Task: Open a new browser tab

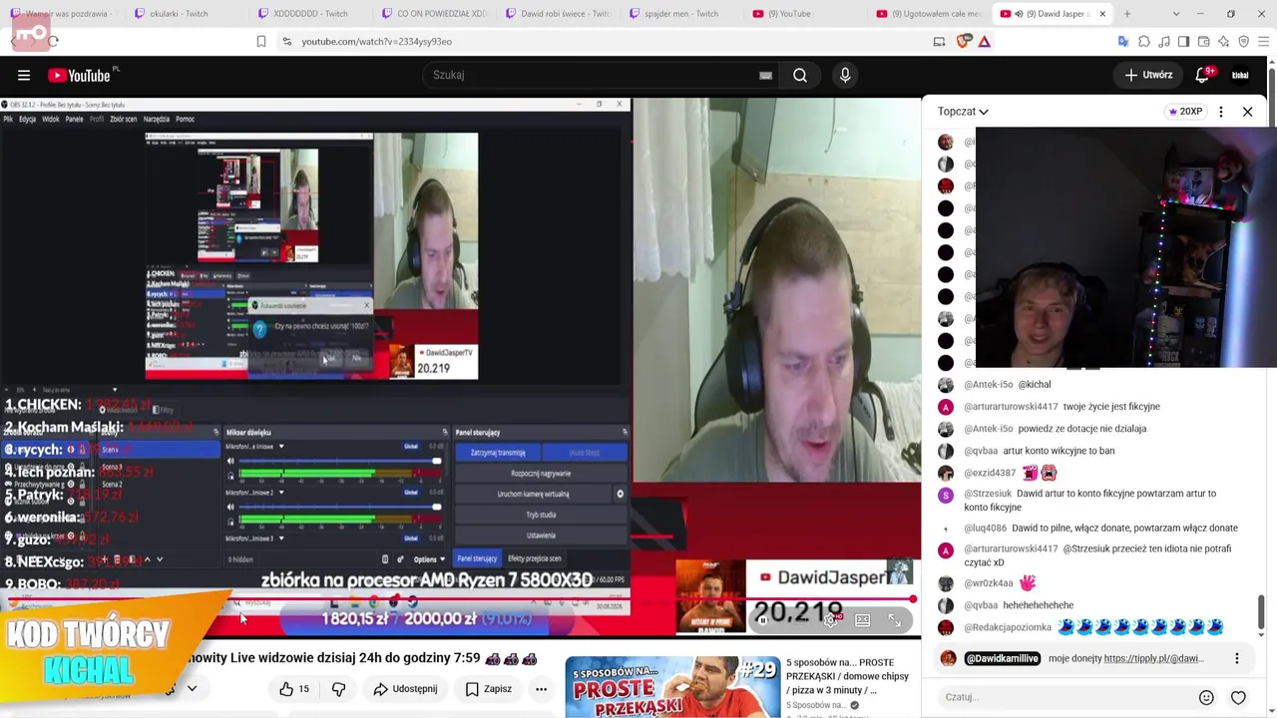Action: (x=1127, y=14)
